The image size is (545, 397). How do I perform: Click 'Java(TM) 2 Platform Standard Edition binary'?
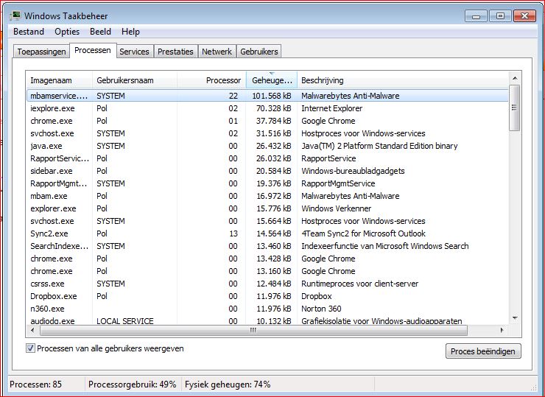(379, 146)
